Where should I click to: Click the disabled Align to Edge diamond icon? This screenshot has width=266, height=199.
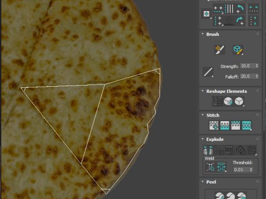point(229,20)
